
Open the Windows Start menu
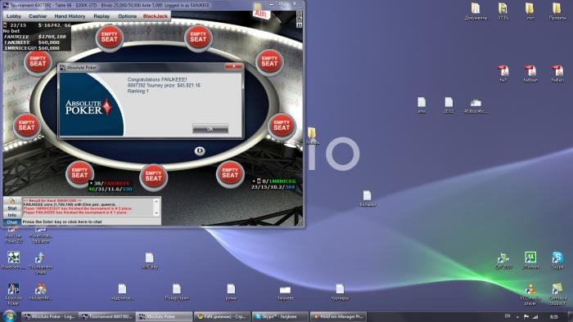[9, 315]
